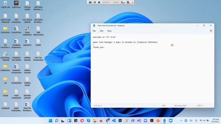Open Skype from taskbar

(x=88, y=121)
